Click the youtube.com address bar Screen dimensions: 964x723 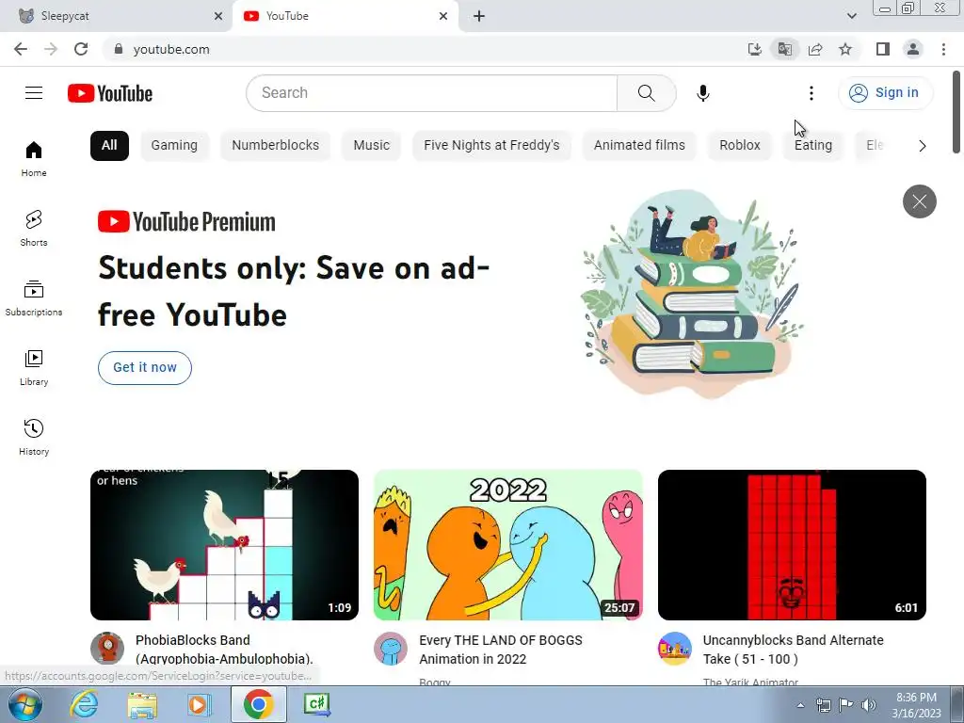tap(425, 49)
